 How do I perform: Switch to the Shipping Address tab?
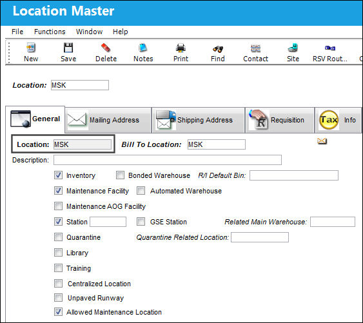198,120
